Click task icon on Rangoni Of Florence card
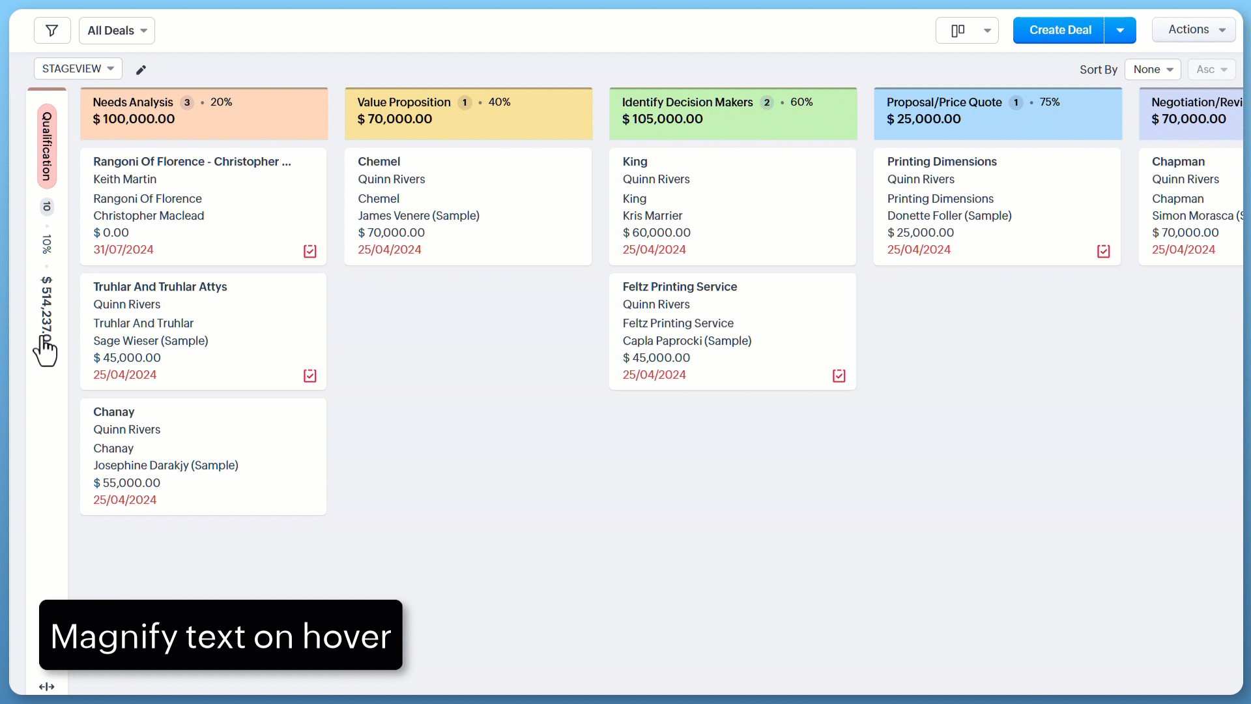Image resolution: width=1251 pixels, height=704 pixels. (309, 251)
